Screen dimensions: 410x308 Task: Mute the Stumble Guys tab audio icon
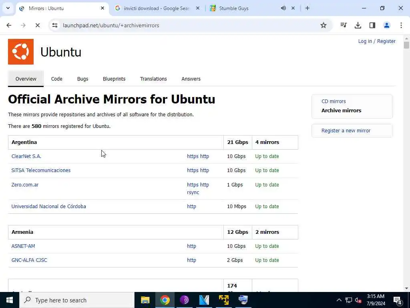click(x=283, y=8)
